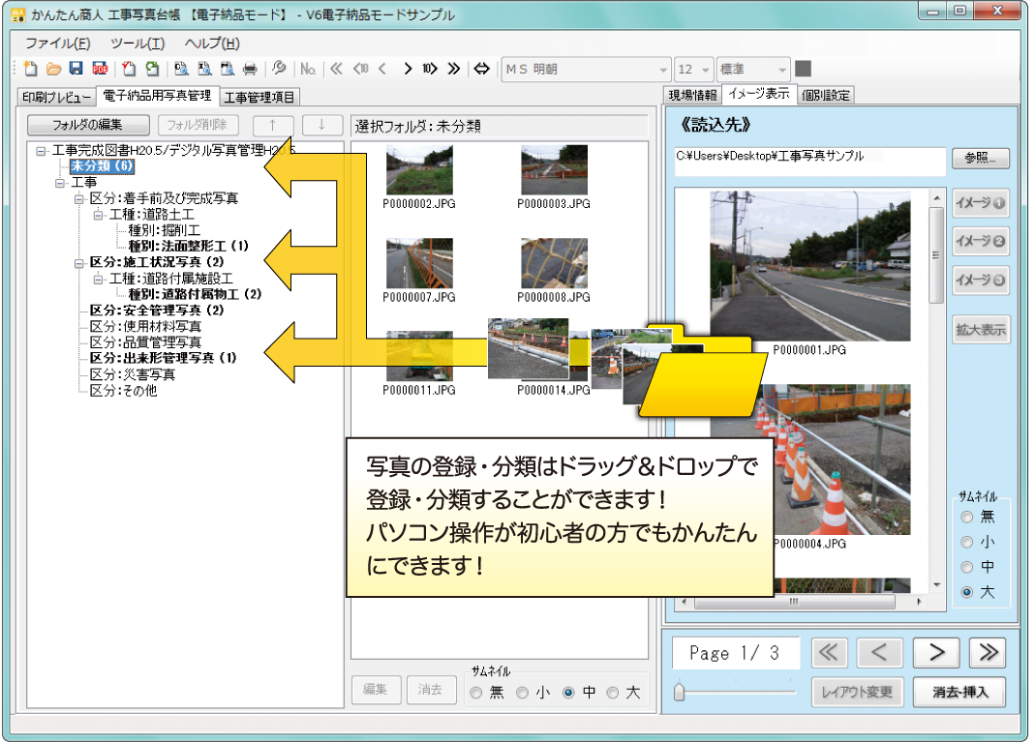This screenshot has width=1036, height=742.
Task: Go forward 10 pages in toolbar
Action: (x=430, y=69)
